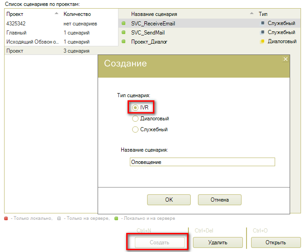Click the green status icon beside SVC_SendMail
Image resolution: width=306 pixels, height=252 pixels.
[x=124, y=33]
